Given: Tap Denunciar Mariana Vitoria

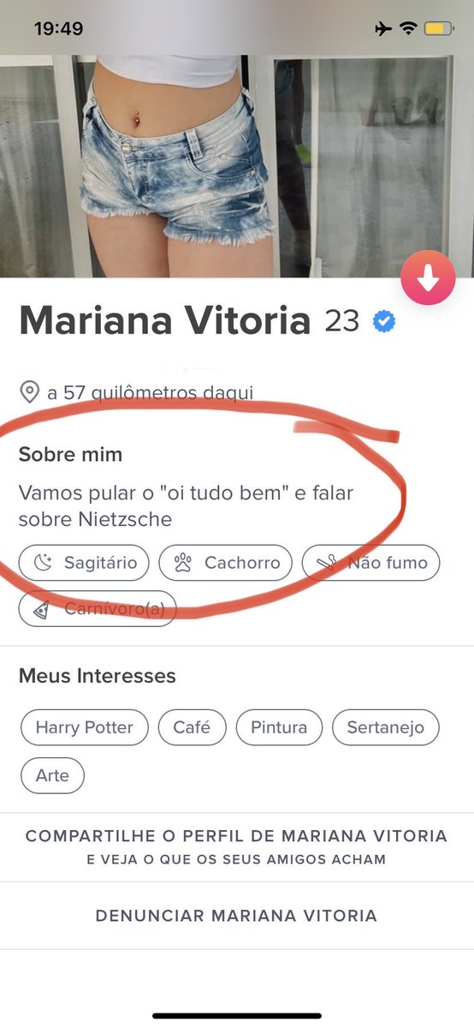Looking at the screenshot, I should [237, 916].
